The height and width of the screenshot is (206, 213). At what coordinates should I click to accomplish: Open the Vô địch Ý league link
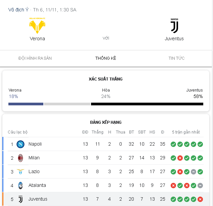click(18, 10)
